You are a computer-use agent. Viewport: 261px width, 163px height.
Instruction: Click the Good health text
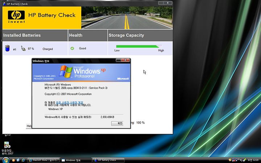(83, 49)
